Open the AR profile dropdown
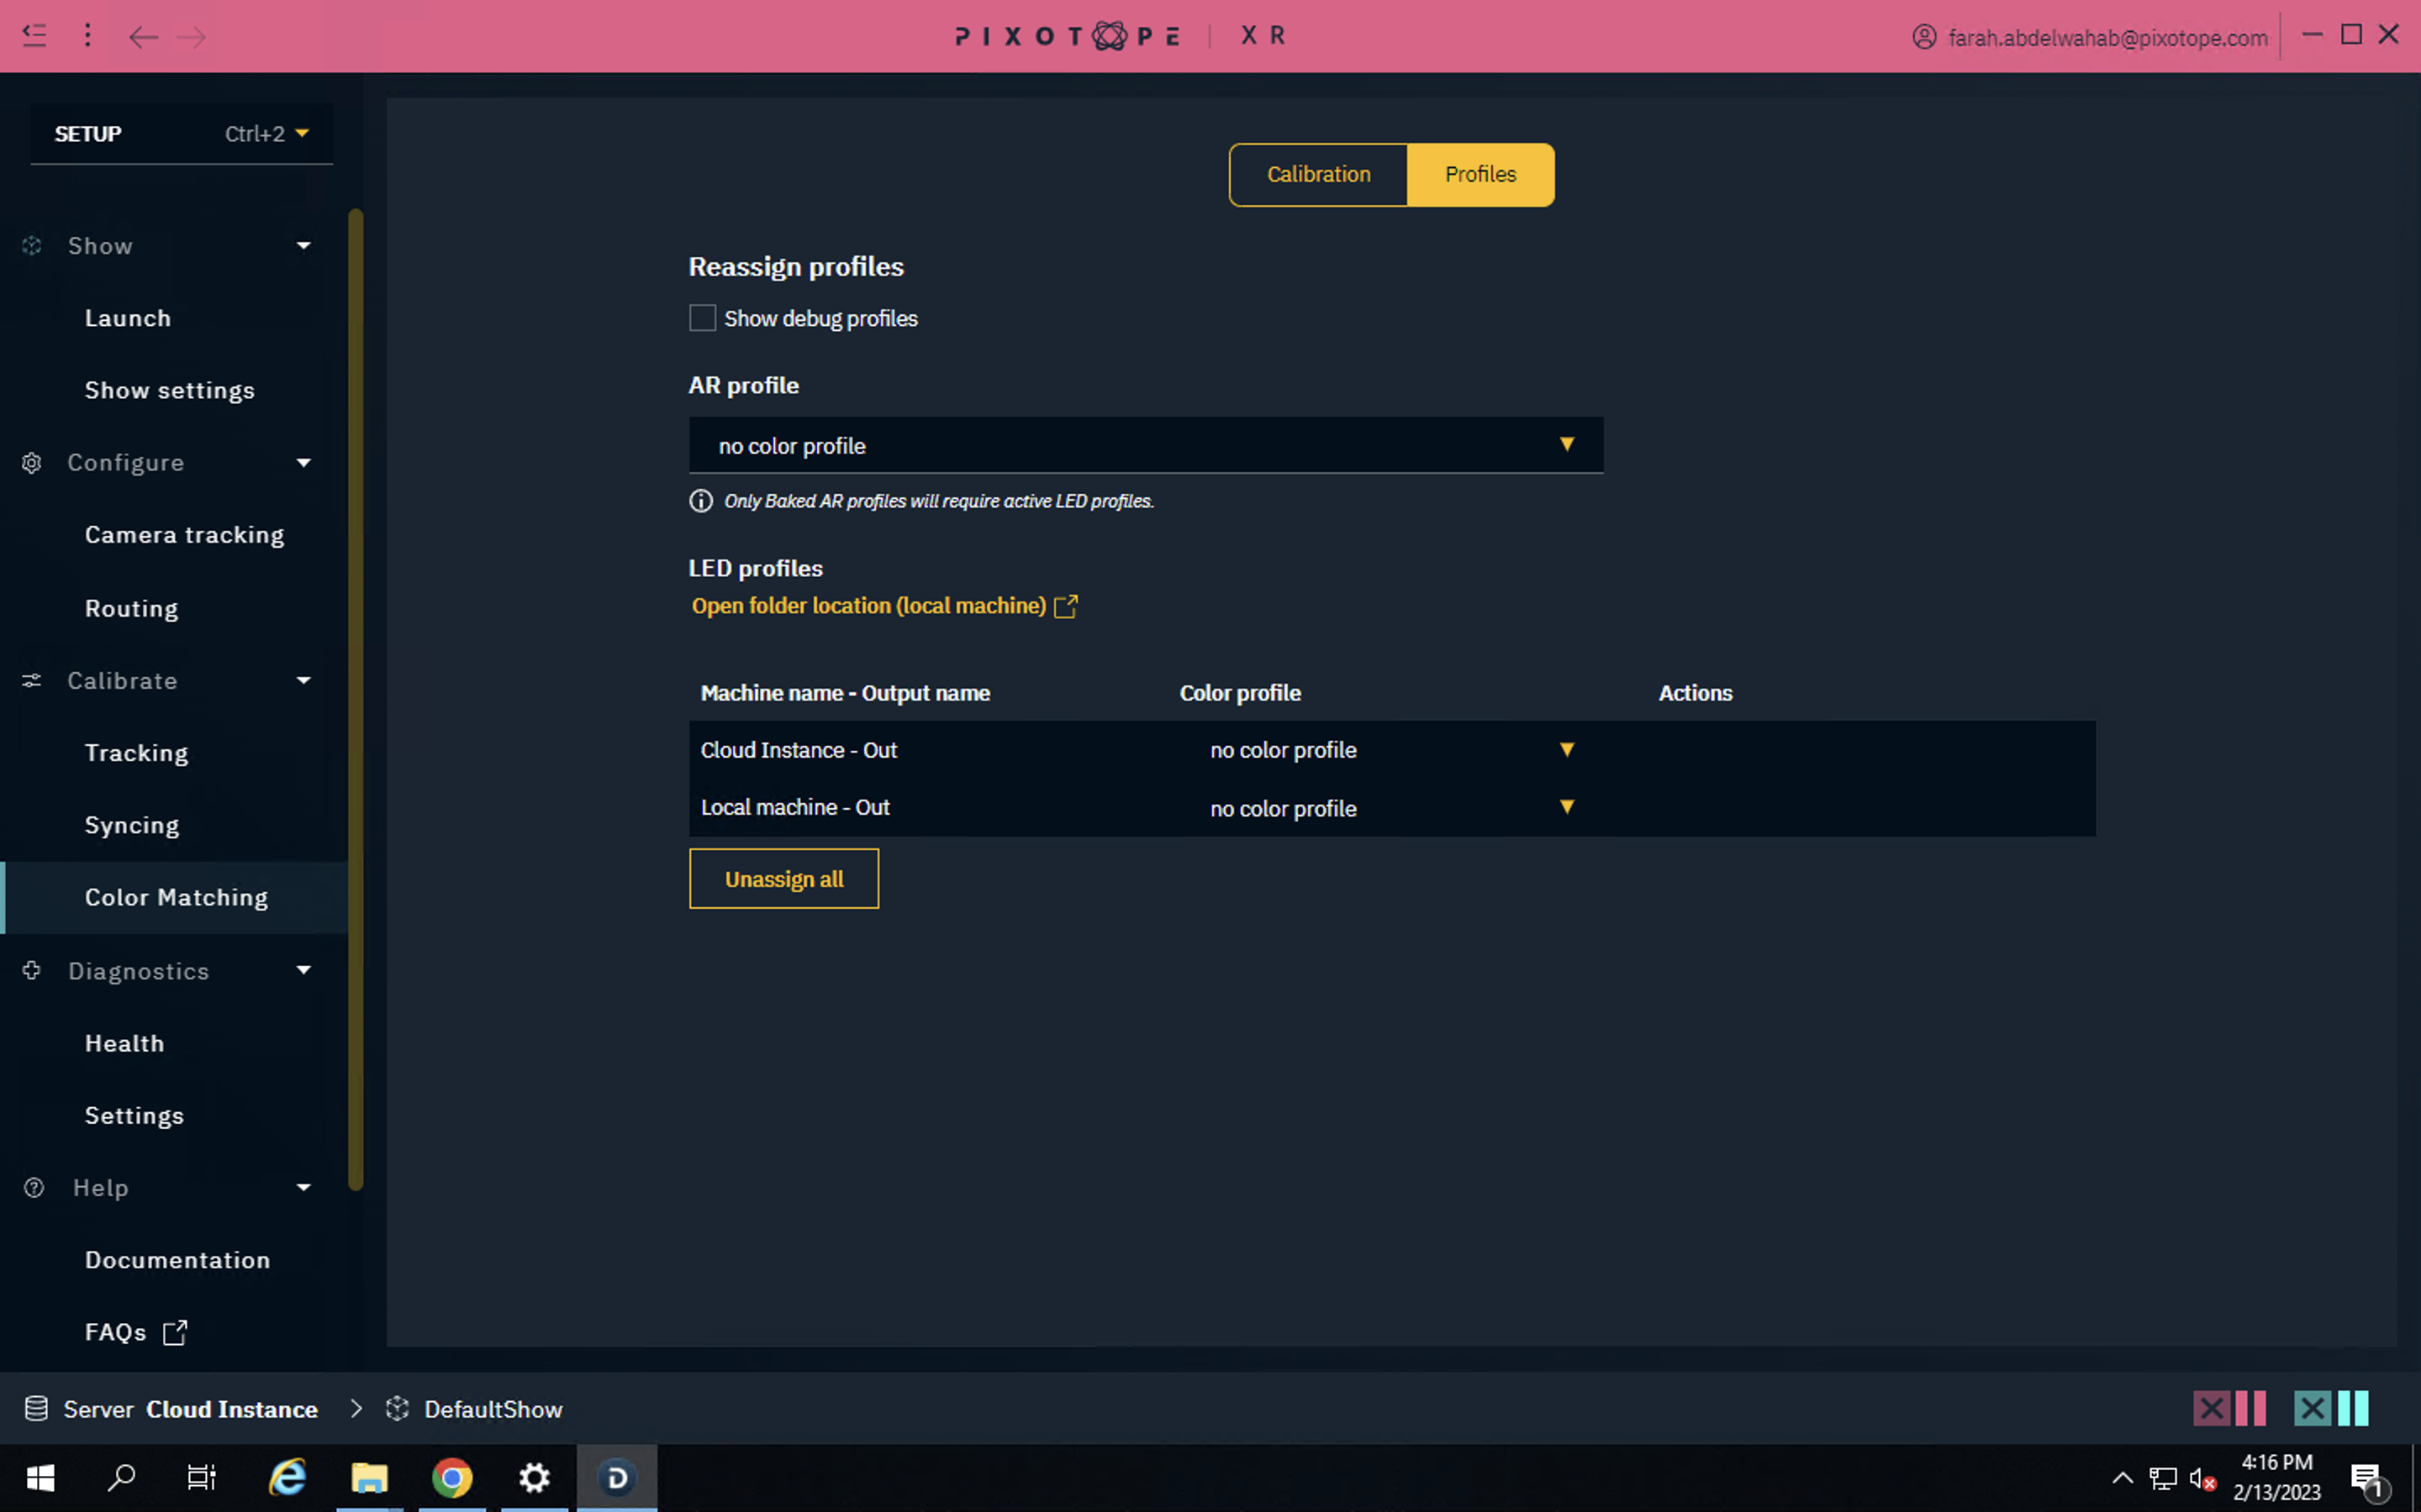Screen dimensions: 2421x1512 [x=1146, y=445]
